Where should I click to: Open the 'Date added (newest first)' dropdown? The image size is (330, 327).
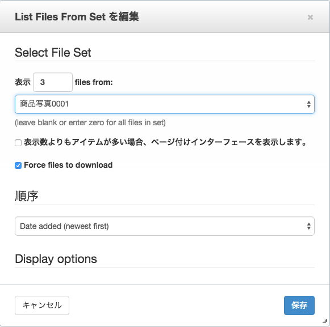click(x=165, y=226)
